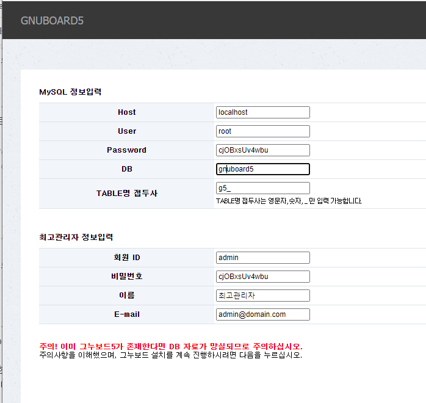Click the 회원 ID row label
The width and height of the screenshot is (426, 403).
point(126,257)
